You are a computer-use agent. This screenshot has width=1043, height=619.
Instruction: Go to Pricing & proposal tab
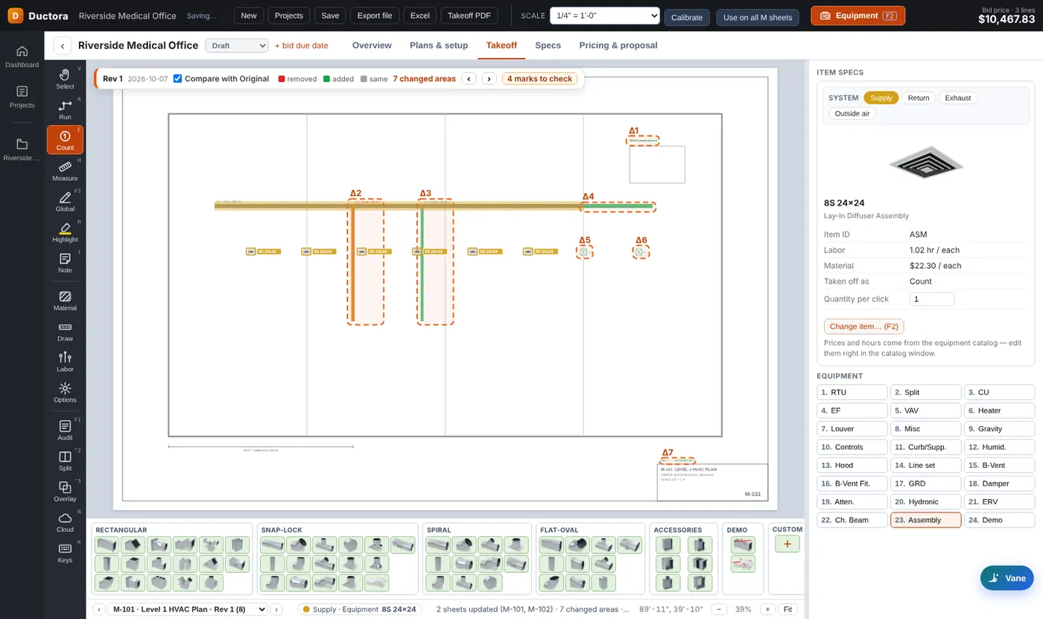pos(618,45)
